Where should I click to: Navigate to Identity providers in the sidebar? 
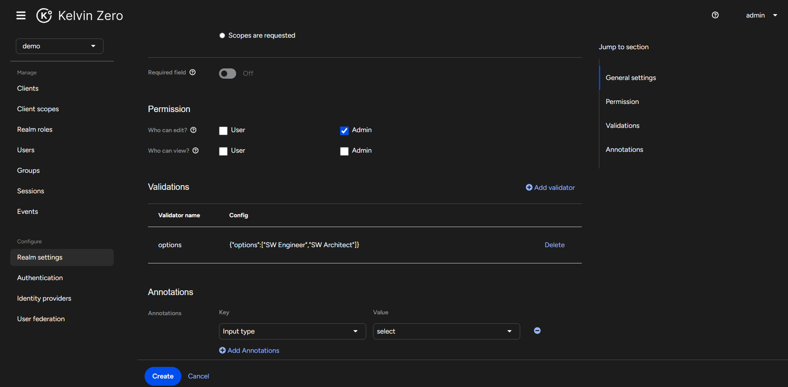[44, 298]
